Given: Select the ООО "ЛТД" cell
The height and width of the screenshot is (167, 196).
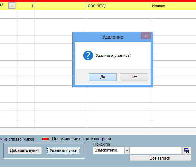Looking at the screenshot, I should tap(119, 6).
